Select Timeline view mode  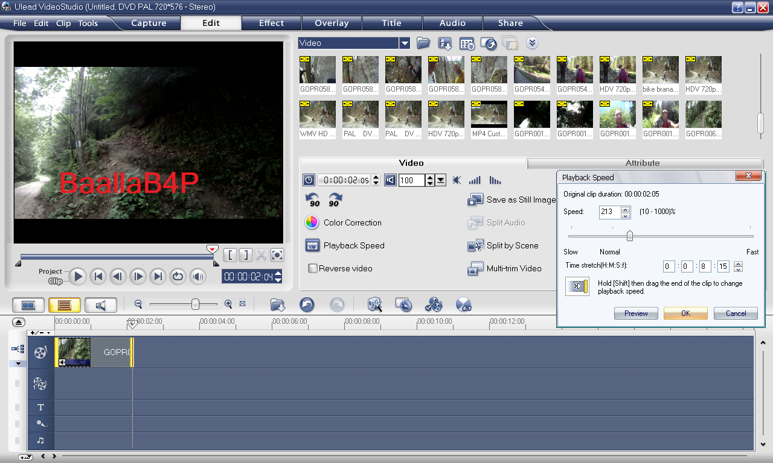[65, 305]
